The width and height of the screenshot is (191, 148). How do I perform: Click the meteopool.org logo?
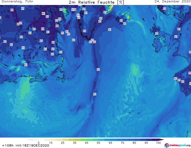(x=177, y=145)
